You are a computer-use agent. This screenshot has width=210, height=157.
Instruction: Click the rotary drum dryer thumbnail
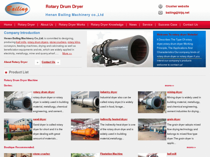18,102
